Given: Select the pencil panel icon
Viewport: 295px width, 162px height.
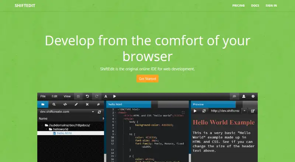Looking at the screenshot, I should (76, 104).
